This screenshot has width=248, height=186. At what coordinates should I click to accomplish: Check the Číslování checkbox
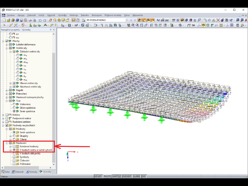[x=14, y=161]
